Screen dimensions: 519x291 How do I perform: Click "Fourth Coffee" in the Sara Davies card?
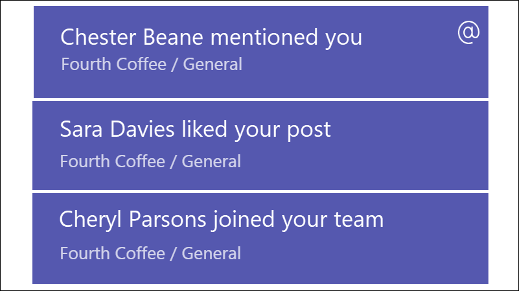click(112, 161)
